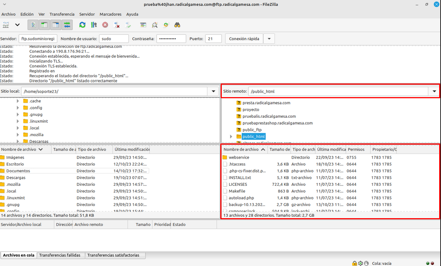The image size is (441, 266).
Task: Expand the .config folder in local tree
Action: tap(18, 107)
